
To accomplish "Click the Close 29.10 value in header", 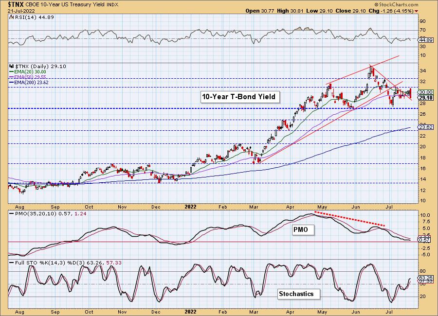I will [351, 11].
